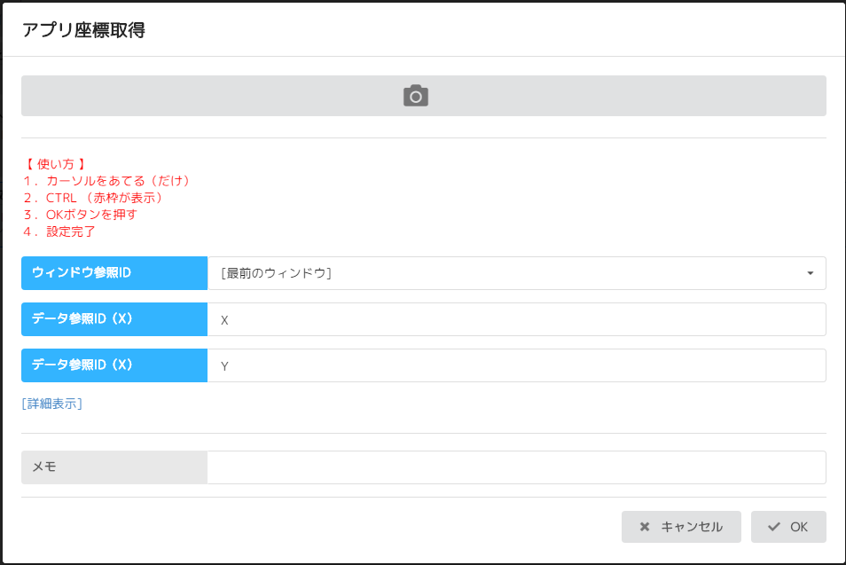Image resolution: width=846 pixels, height=565 pixels.
Task: Click データ参照ID label beside X field
Action: coord(114,319)
